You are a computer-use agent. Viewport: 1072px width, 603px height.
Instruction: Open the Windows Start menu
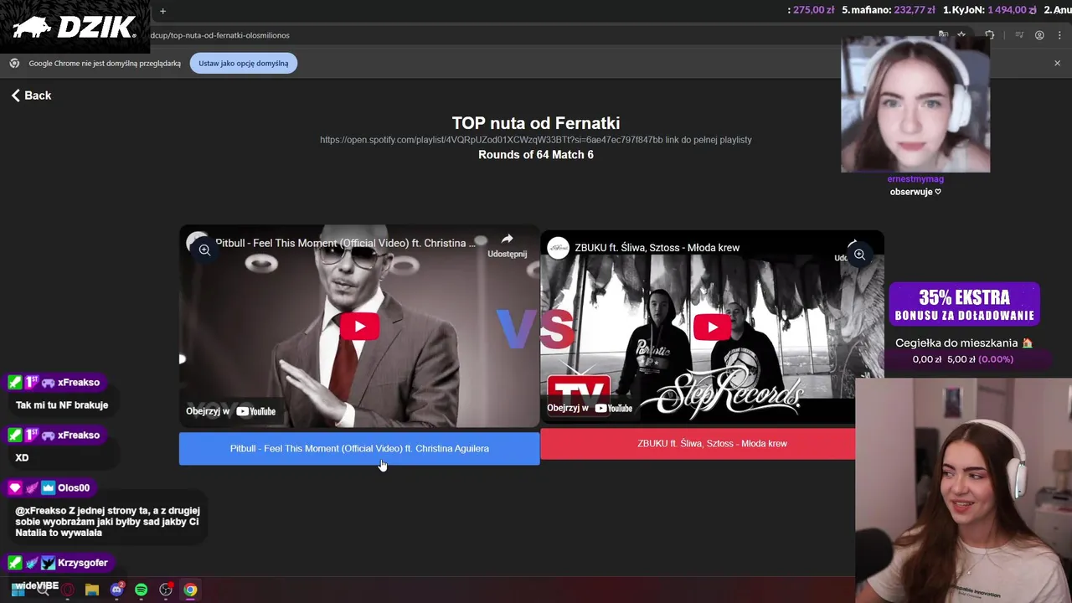[x=18, y=590]
